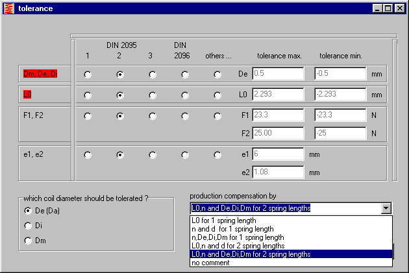Click the spring icon in title bar
The height and width of the screenshot is (273, 409).
(x=9, y=8)
